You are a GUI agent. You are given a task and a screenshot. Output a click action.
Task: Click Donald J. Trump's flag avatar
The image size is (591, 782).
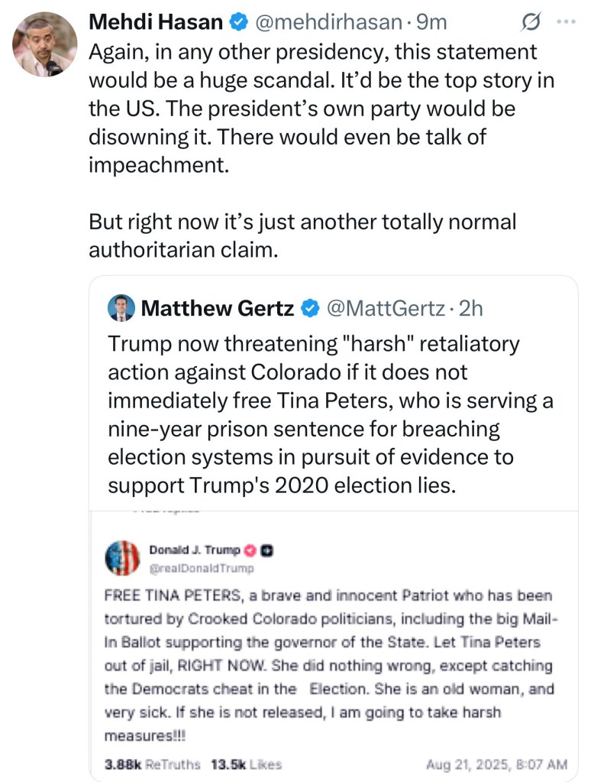pos(122,557)
